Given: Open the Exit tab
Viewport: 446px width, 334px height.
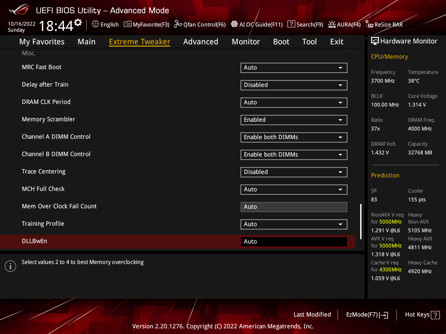Looking at the screenshot, I should point(337,41).
